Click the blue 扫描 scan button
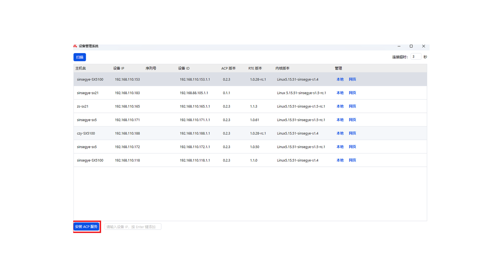Viewport: 495px width, 278px height. click(x=80, y=57)
